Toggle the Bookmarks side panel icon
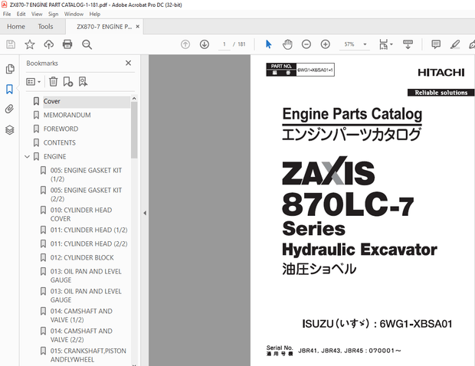475x366 pixels. [x=9, y=89]
